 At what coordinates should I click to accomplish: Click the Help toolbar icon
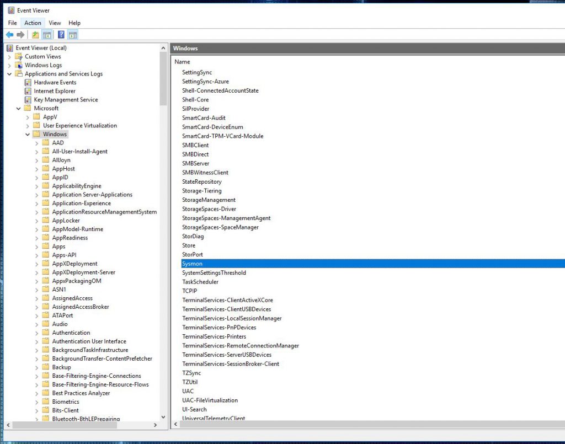pyautogui.click(x=61, y=34)
